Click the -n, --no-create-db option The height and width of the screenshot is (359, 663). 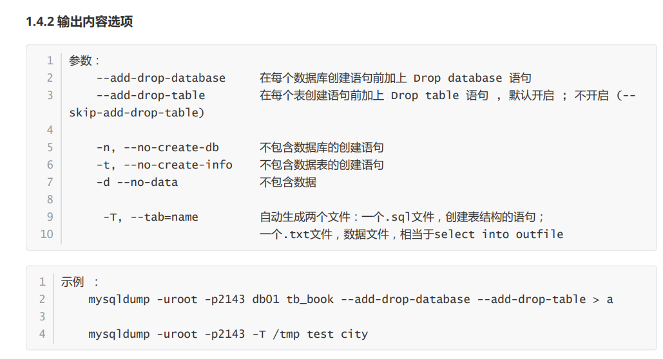tap(157, 147)
